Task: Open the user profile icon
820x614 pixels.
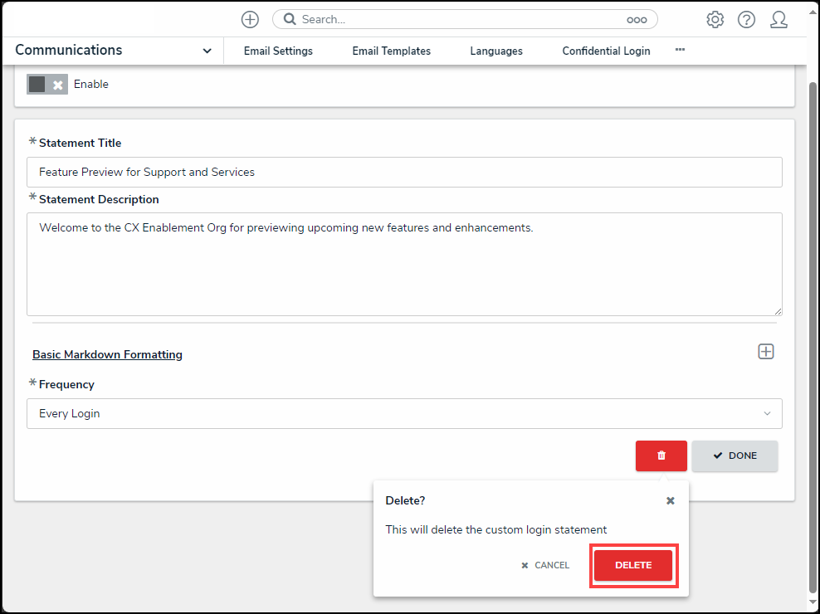Action: pos(779,20)
